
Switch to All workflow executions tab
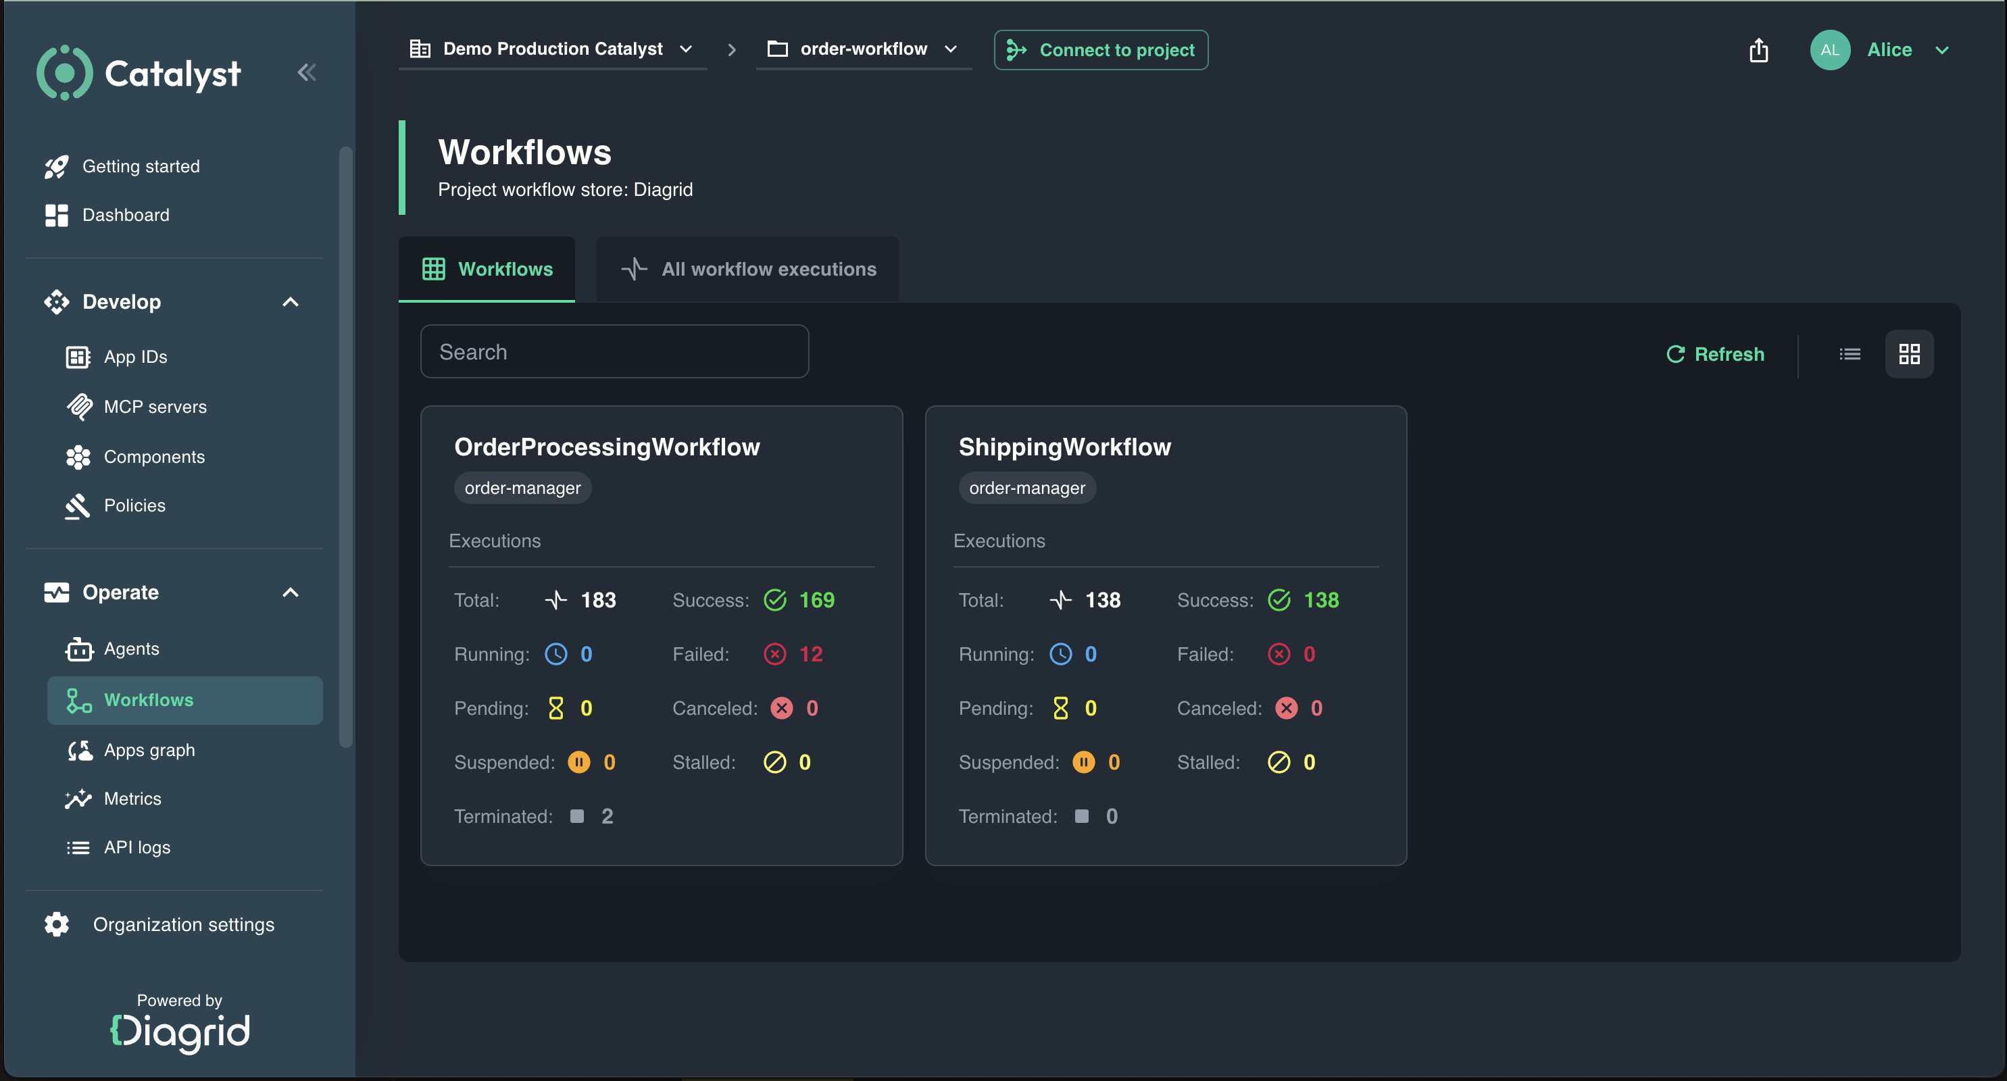pos(748,270)
